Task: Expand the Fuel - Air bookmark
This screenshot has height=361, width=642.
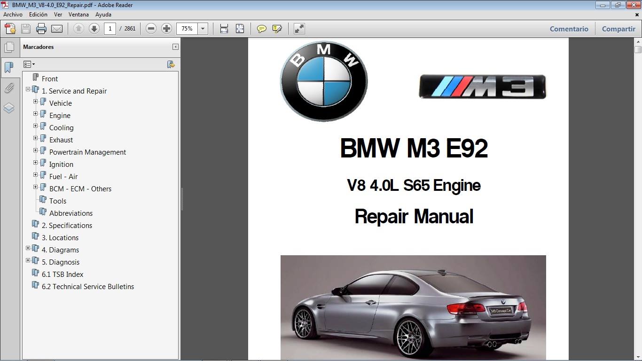Action: pos(36,174)
